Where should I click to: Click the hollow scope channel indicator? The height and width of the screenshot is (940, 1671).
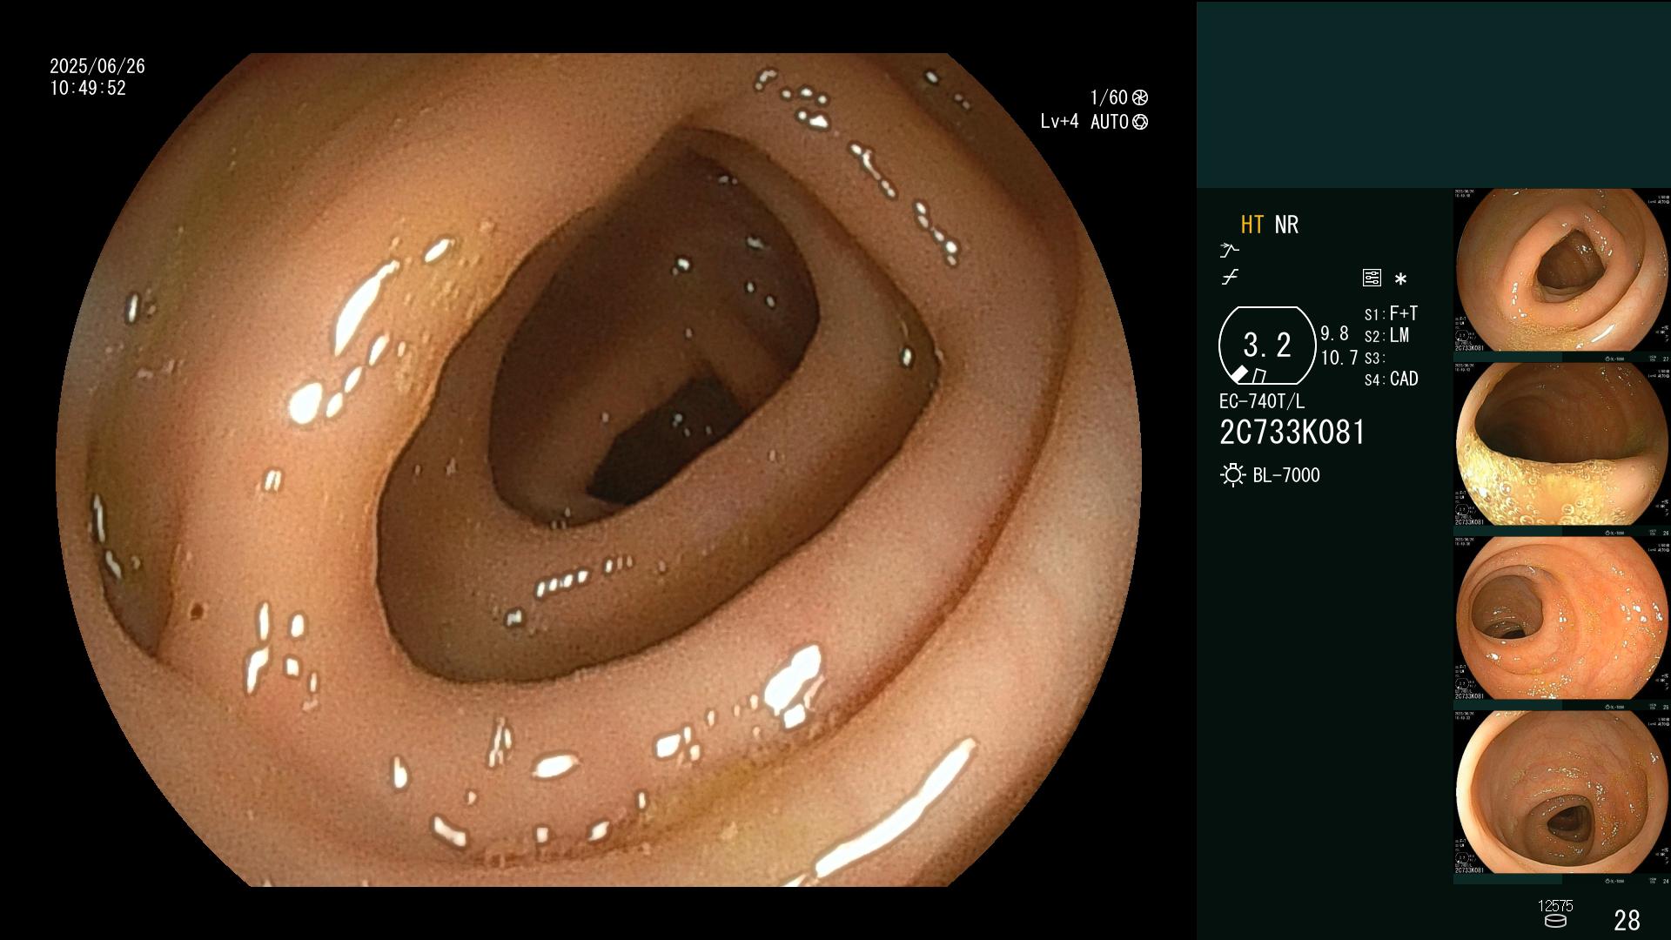1258,376
